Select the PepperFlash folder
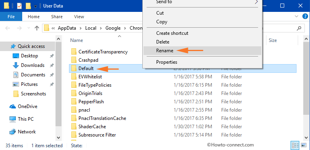 tap(91, 102)
